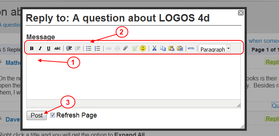This screenshot has height=136, width=279.
Task: Uncheck the Refresh Page checkbox
Action: [x=53, y=115]
